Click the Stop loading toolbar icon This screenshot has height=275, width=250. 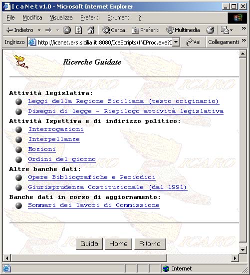point(67,30)
